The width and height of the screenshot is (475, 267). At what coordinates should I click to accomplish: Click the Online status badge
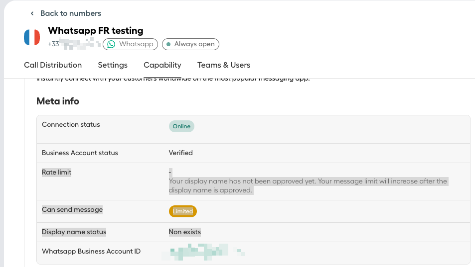[181, 126]
